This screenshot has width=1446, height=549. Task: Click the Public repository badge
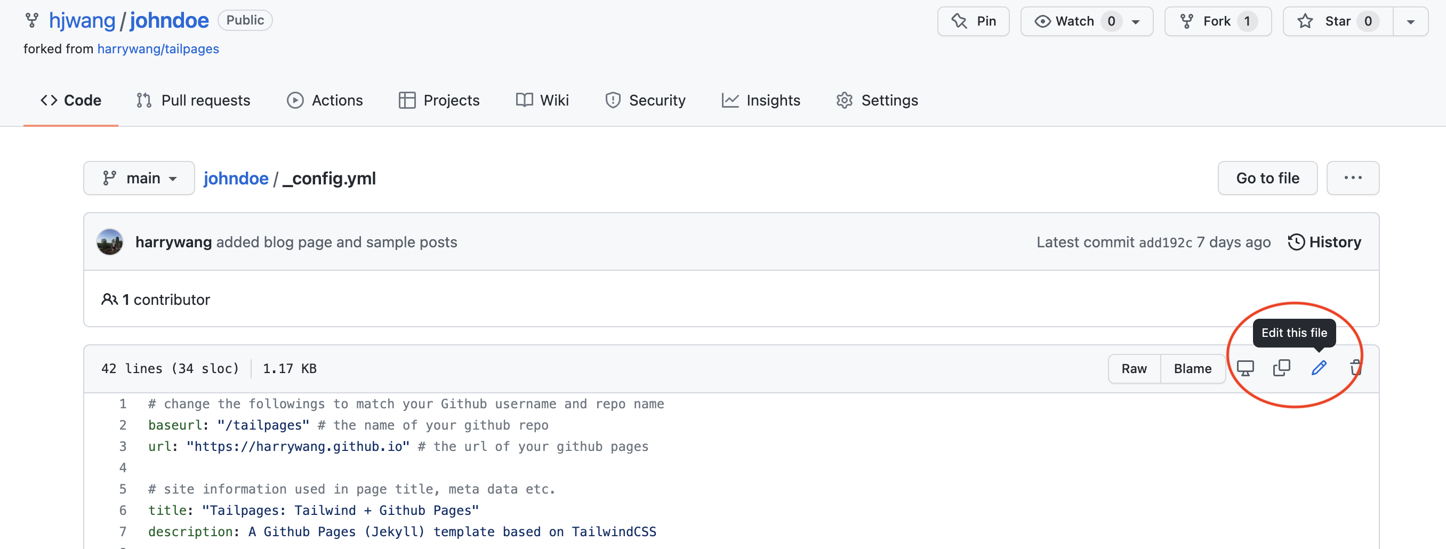[x=245, y=20]
